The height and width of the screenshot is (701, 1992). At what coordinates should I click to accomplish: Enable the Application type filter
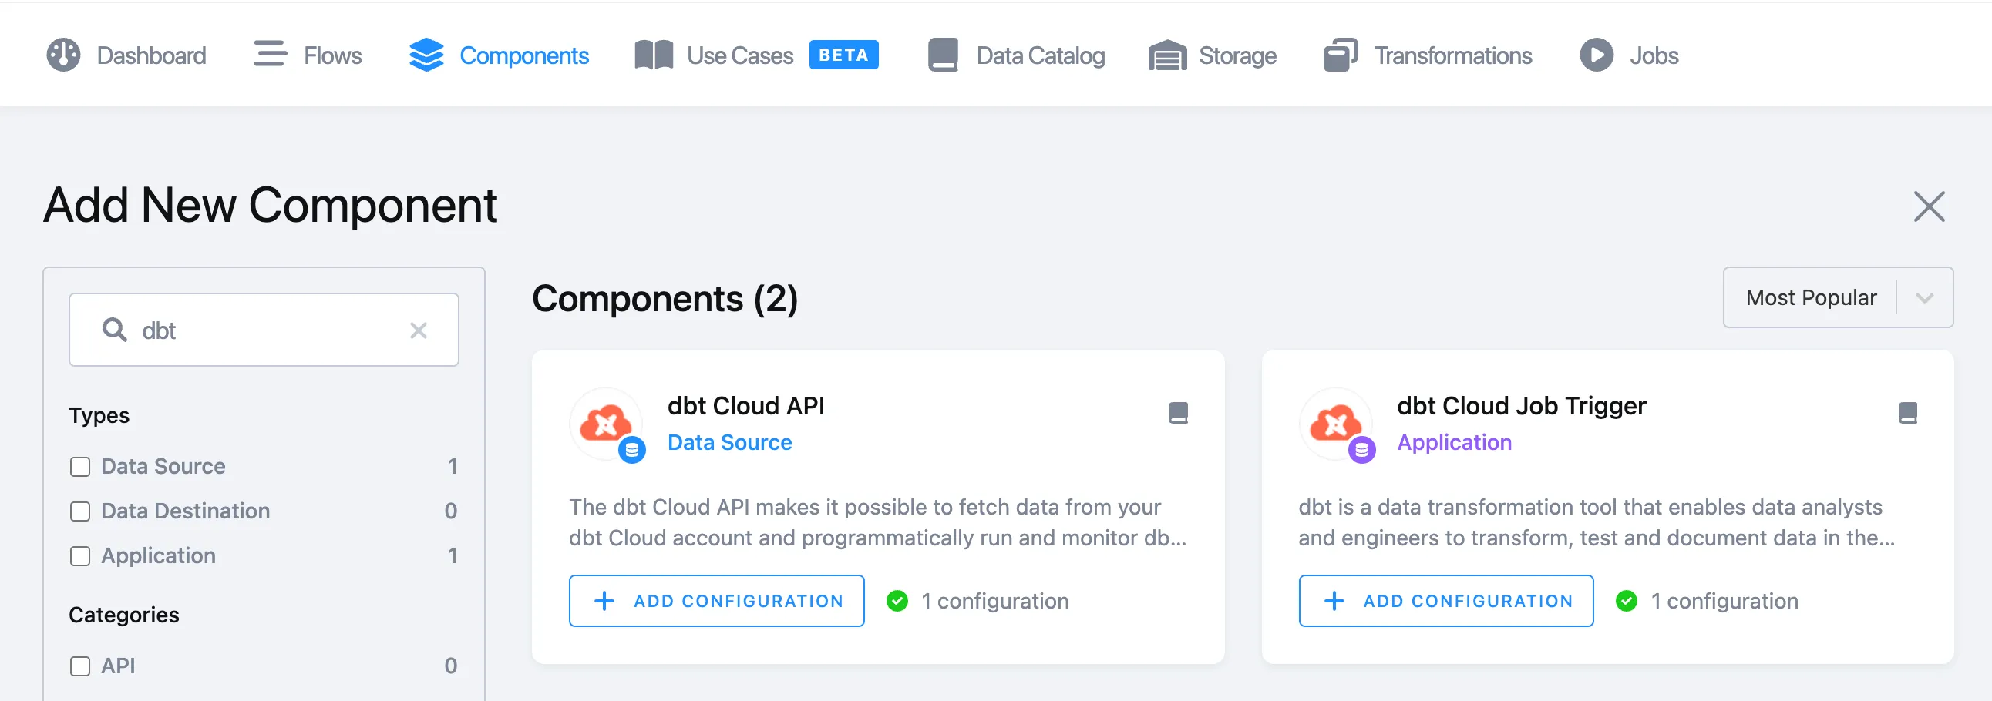coord(79,556)
